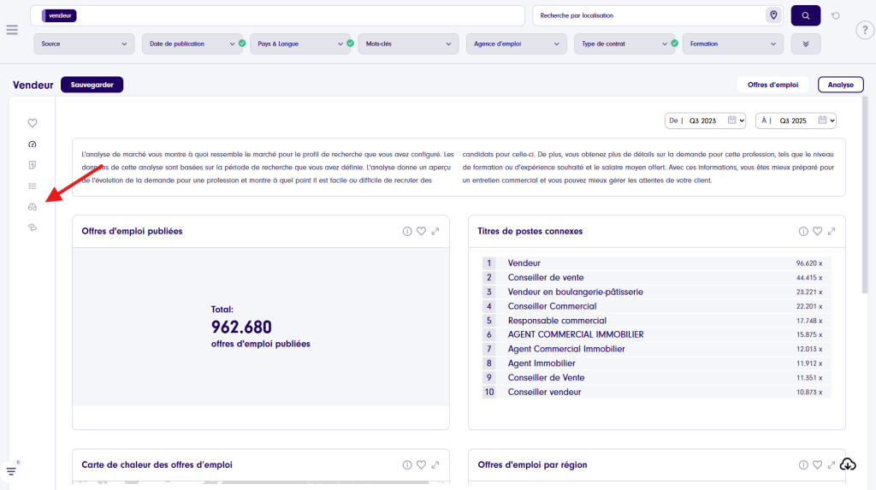Select the signpost icon in left sidebar
Screen dimensions: 876x490
click(x=33, y=227)
